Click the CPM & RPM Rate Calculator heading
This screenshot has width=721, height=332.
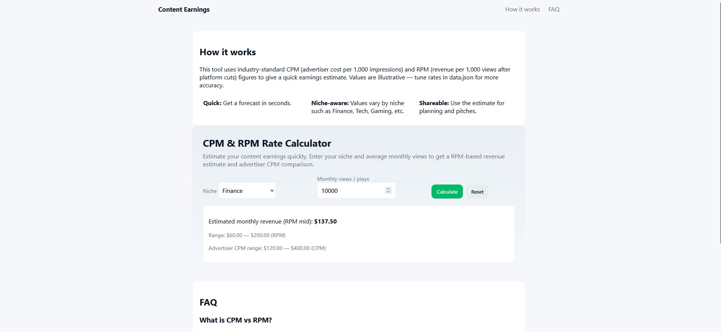coord(267,143)
